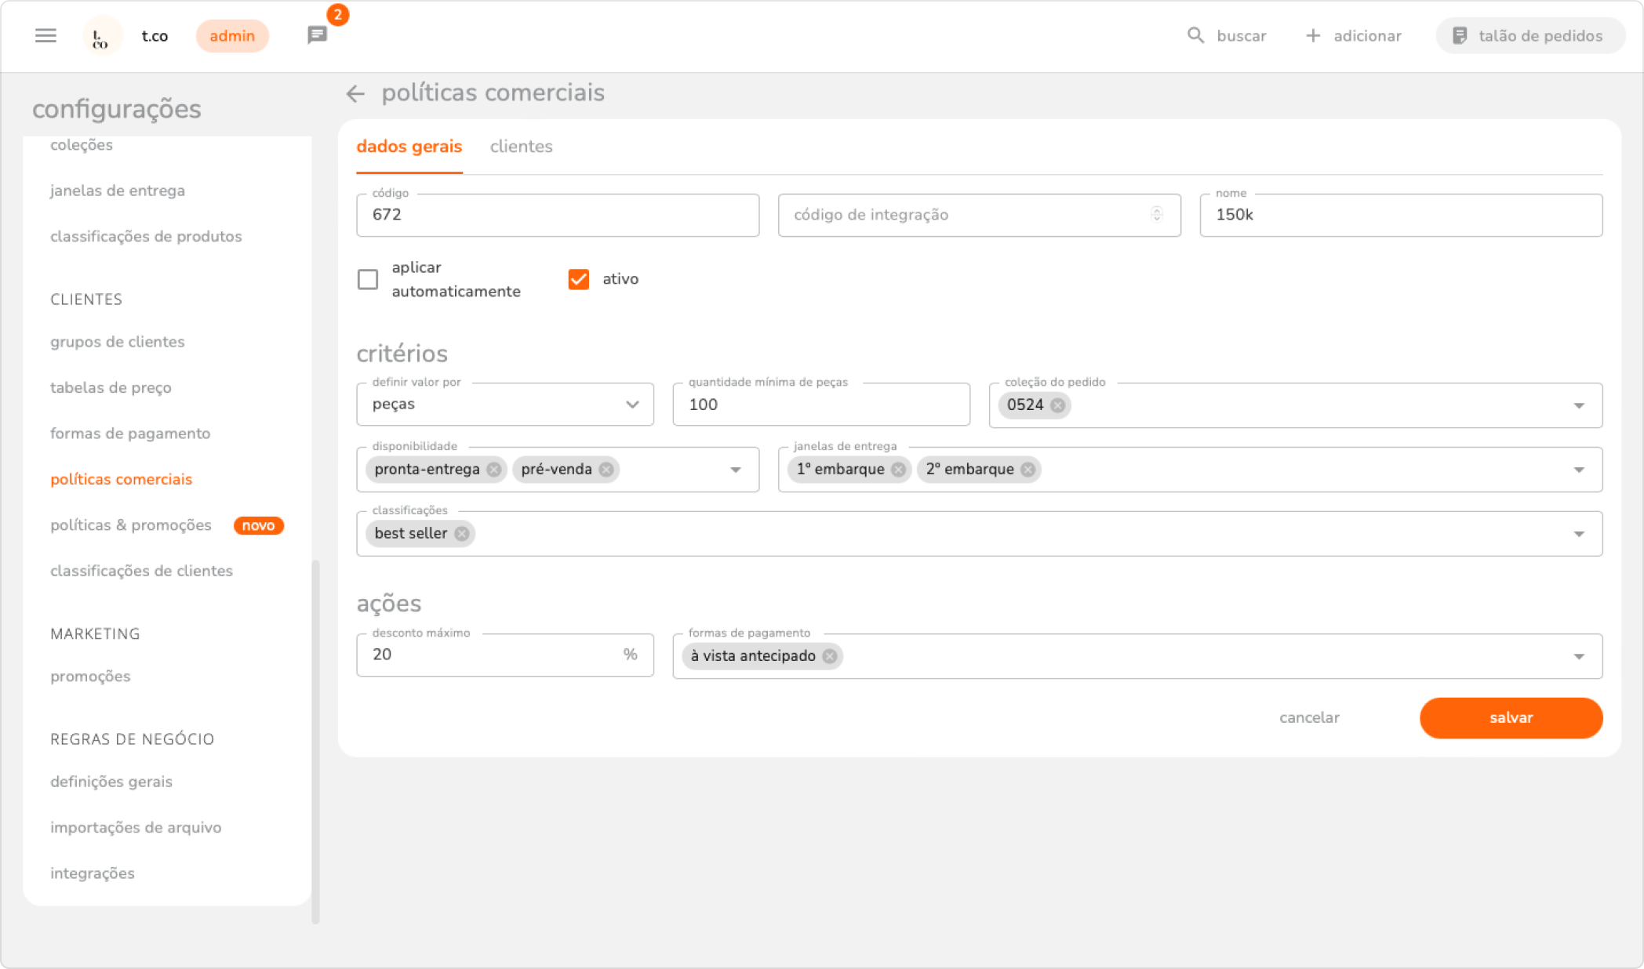The height and width of the screenshot is (969, 1644).
Task: Remove the 0524 collection chip
Action: tap(1058, 405)
